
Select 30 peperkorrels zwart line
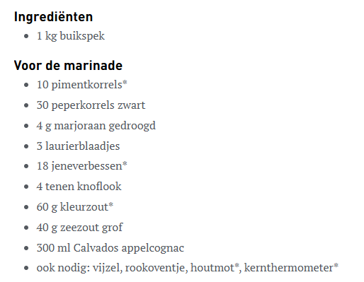click(x=91, y=105)
